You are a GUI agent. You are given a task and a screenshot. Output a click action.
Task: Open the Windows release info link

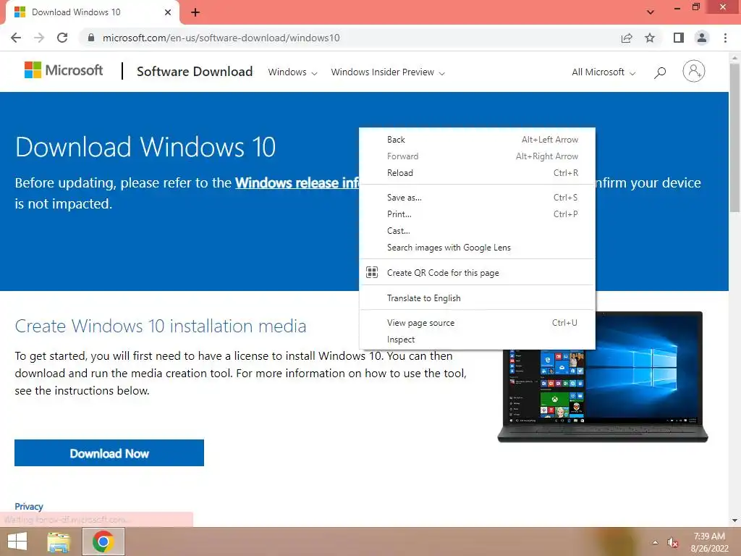point(297,183)
